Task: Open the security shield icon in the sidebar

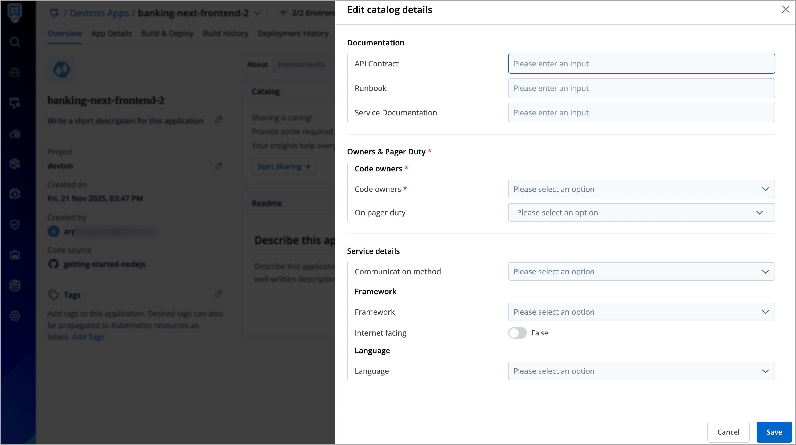Action: pos(15,224)
